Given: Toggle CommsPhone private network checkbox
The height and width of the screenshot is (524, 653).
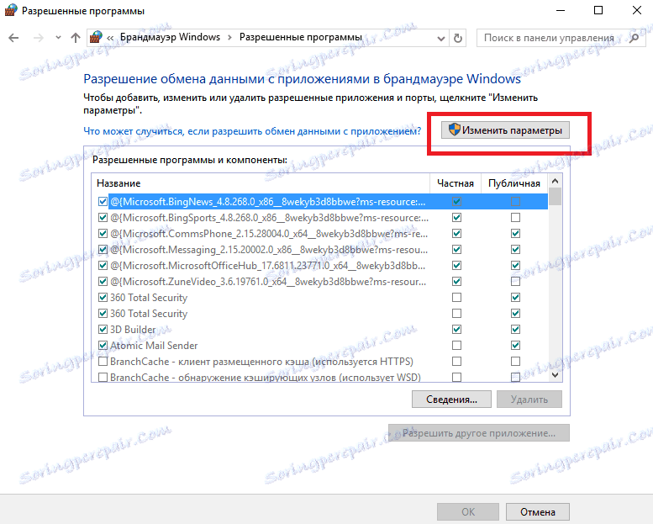Looking at the screenshot, I should pos(457,234).
